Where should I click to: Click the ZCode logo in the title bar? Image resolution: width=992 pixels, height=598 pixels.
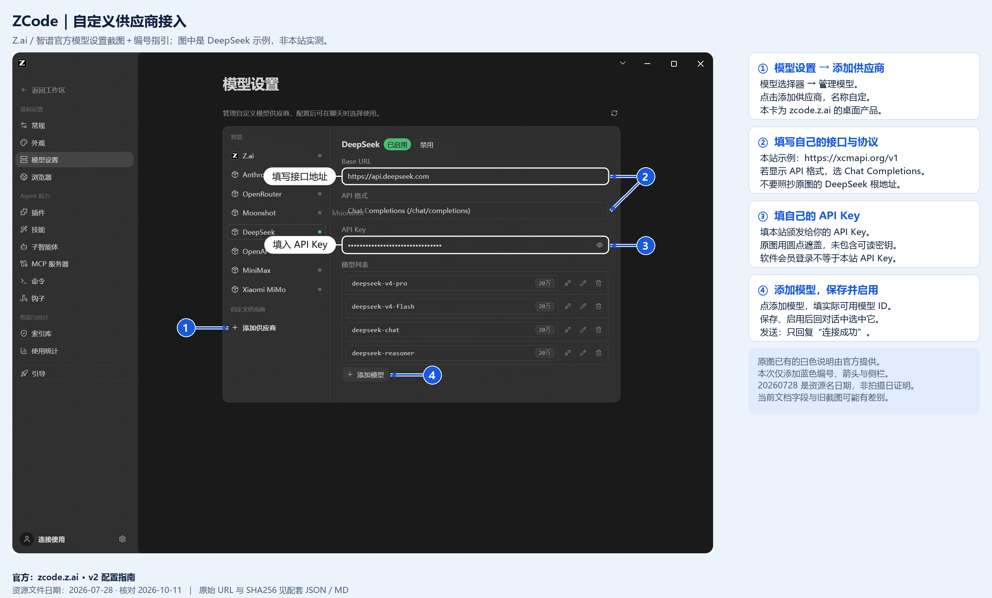point(22,63)
